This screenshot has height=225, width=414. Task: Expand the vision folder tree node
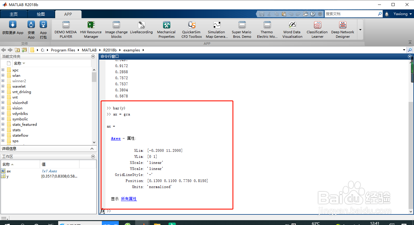[x=3, y=108]
